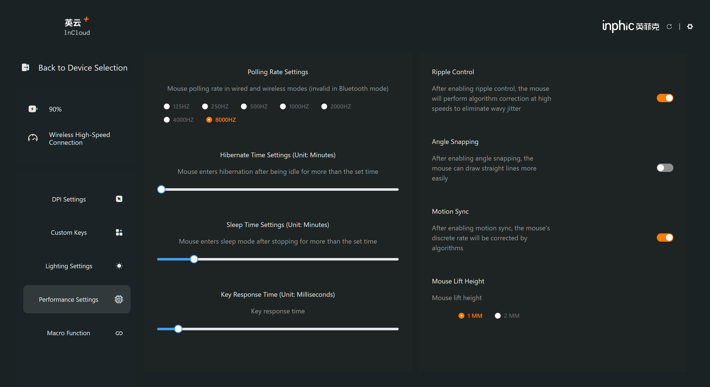Image resolution: width=710 pixels, height=387 pixels.
Task: Click the back-to-device exit icon
Action: [x=26, y=68]
